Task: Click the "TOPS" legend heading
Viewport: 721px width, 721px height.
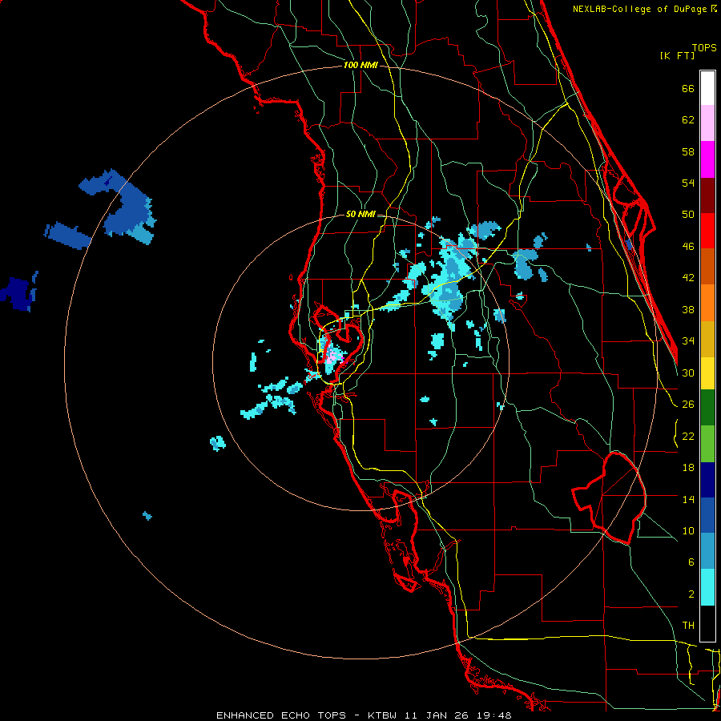Action: (x=704, y=48)
